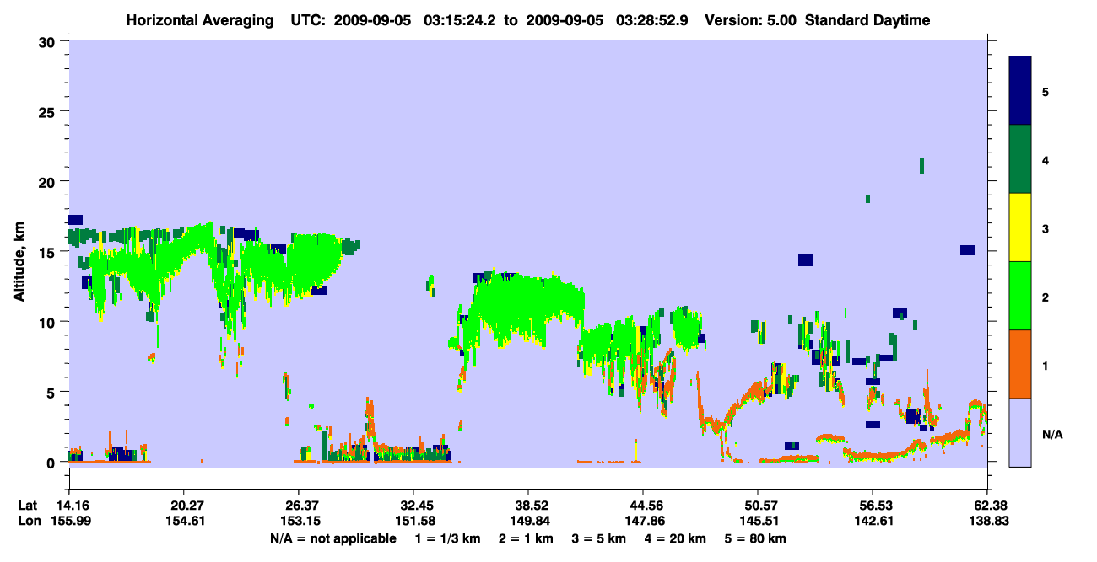Click the altitude tick label 15
Image resolution: width=1097 pixels, height=562 pixels.
coord(48,252)
